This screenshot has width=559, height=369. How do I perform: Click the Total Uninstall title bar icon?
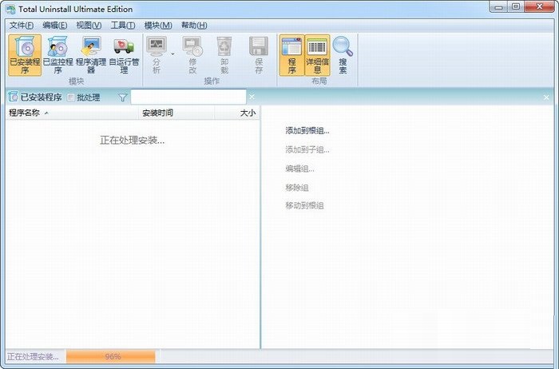pos(10,10)
